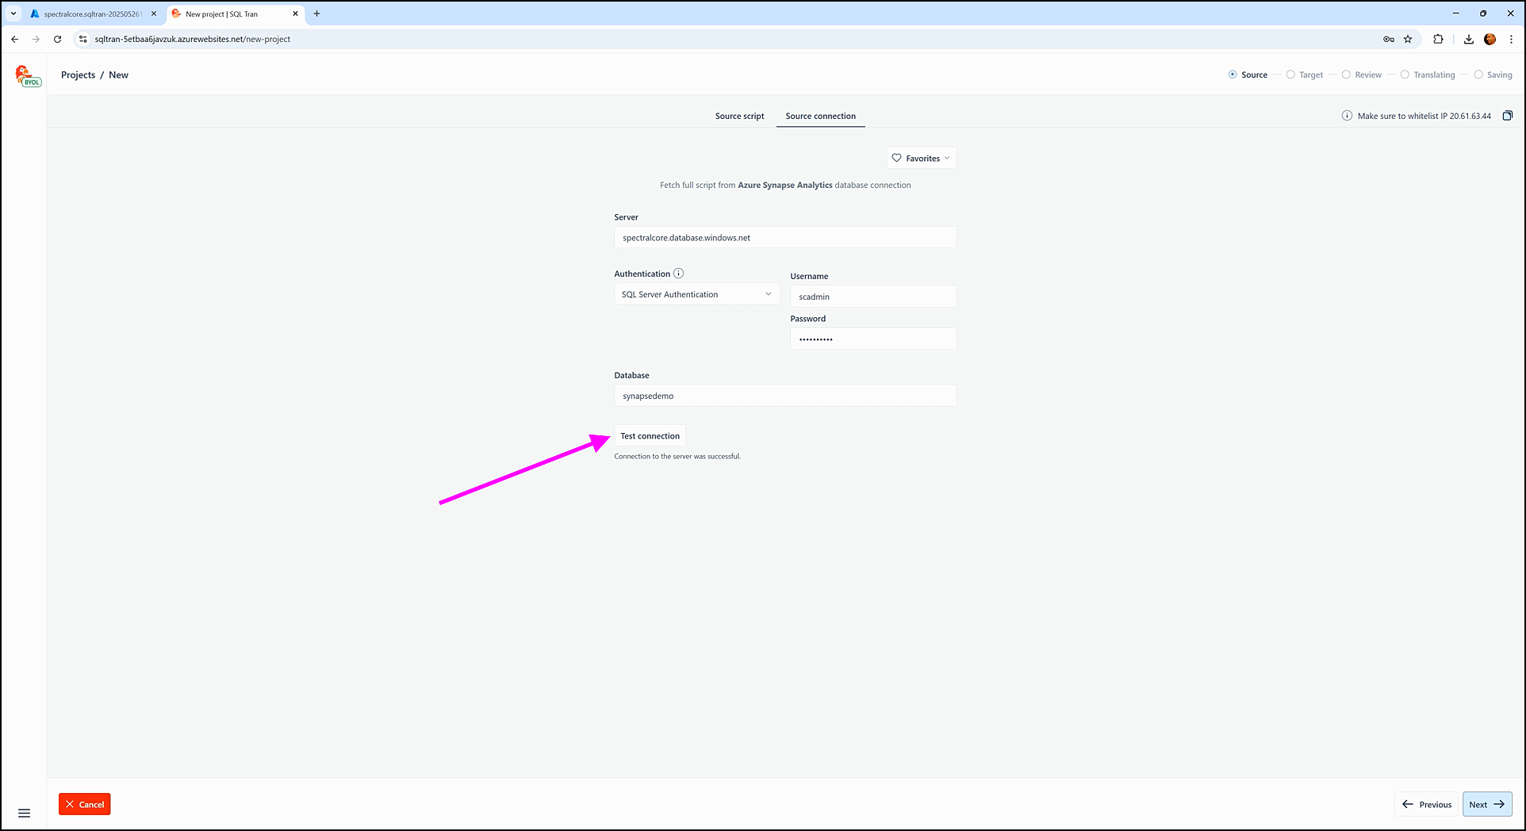Open the password manager key icon
Screen dimensions: 1526x831
(1389, 39)
